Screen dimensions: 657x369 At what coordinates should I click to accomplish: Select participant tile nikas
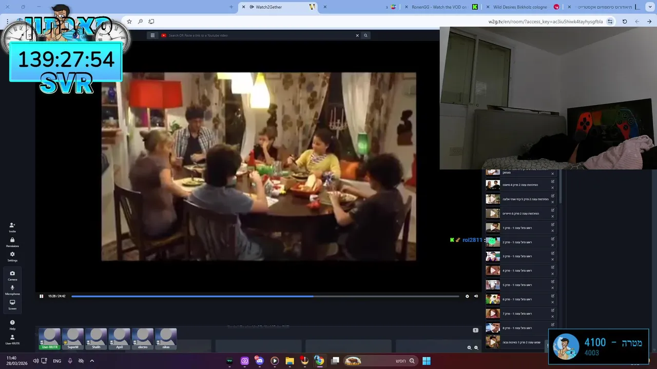point(166,339)
